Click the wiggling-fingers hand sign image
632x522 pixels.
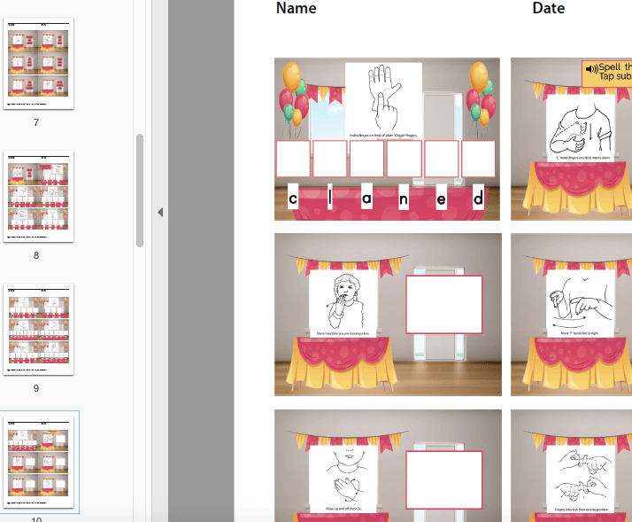click(382, 99)
